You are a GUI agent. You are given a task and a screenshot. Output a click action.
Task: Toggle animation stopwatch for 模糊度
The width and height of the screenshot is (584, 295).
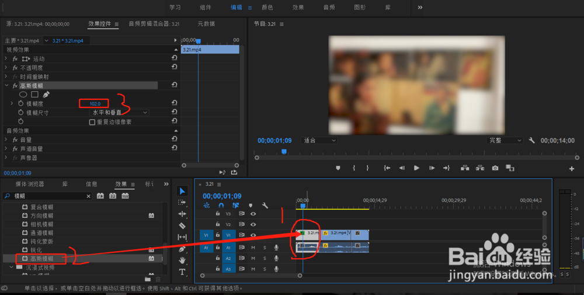click(21, 103)
